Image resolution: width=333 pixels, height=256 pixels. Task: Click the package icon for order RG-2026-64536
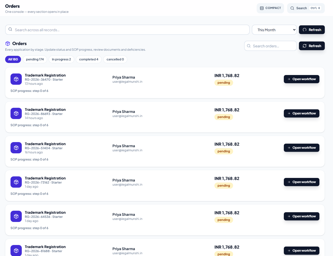coord(16,216)
